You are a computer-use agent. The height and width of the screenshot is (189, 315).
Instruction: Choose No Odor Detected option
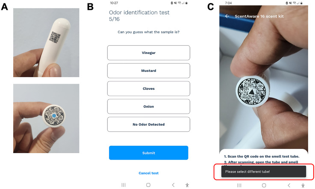pos(149,124)
